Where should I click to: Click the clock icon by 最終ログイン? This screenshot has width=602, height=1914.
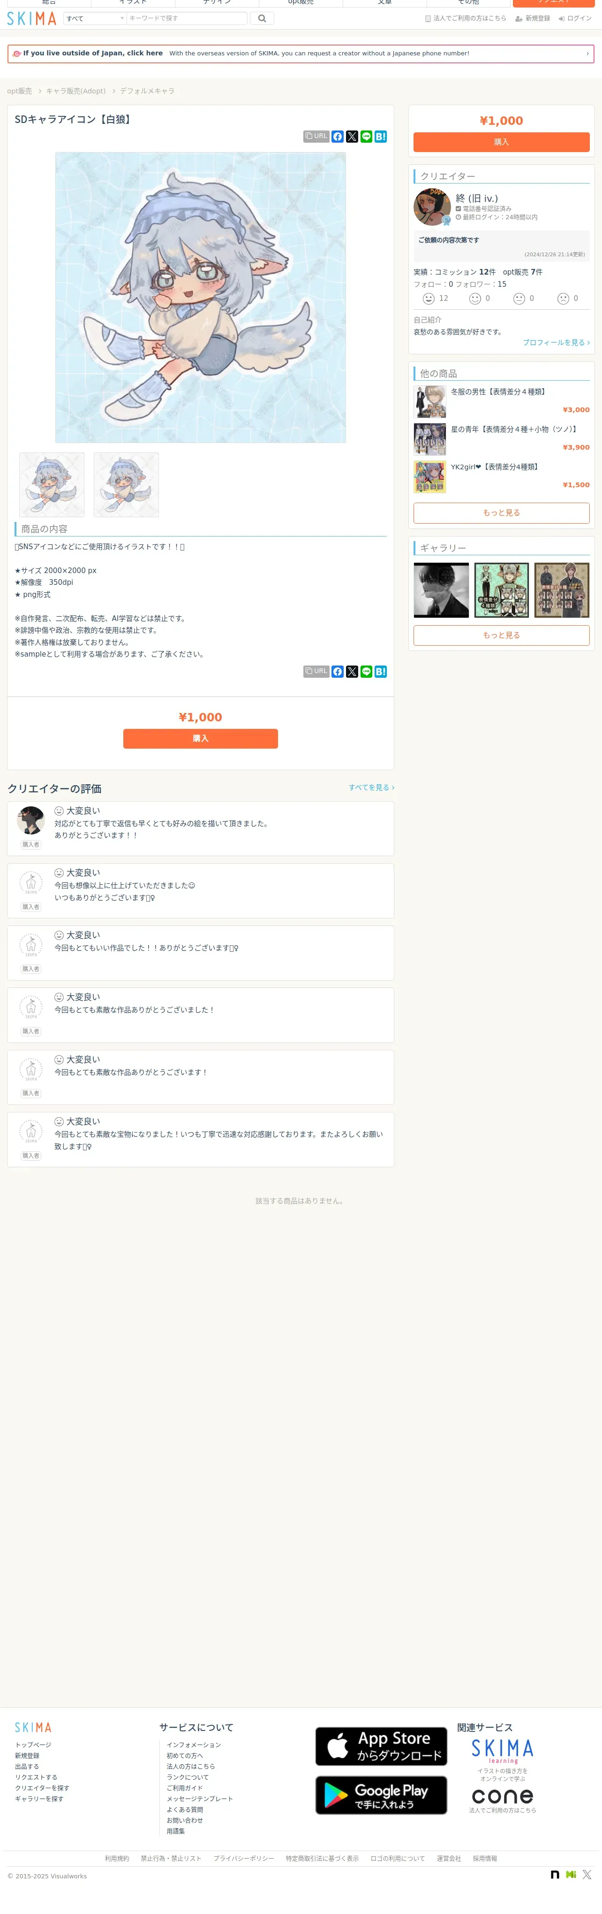click(x=458, y=218)
